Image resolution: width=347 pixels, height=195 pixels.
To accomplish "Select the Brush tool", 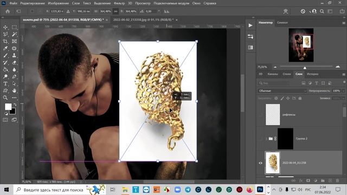I will (x=5, y=55).
